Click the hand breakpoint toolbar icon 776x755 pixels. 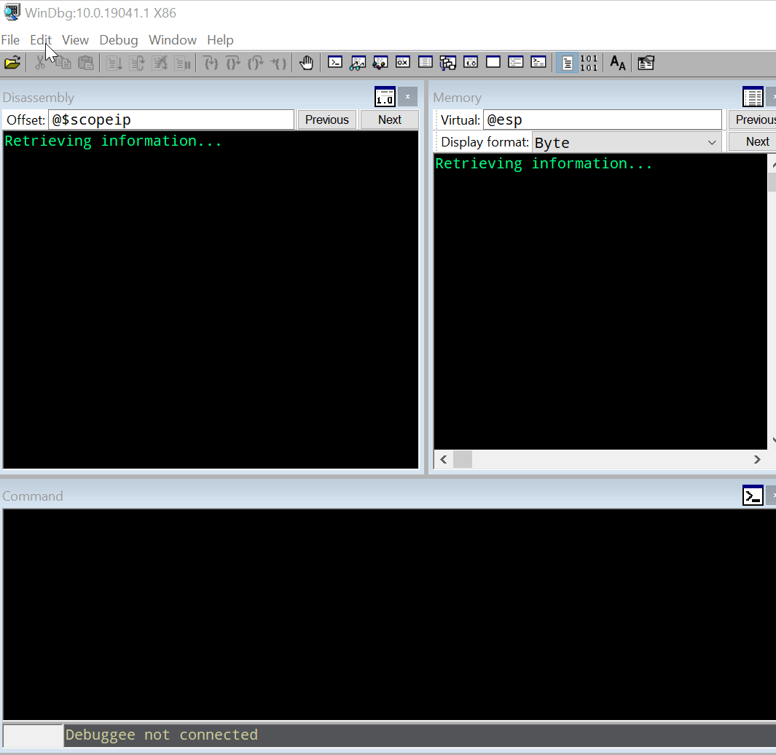coord(306,63)
